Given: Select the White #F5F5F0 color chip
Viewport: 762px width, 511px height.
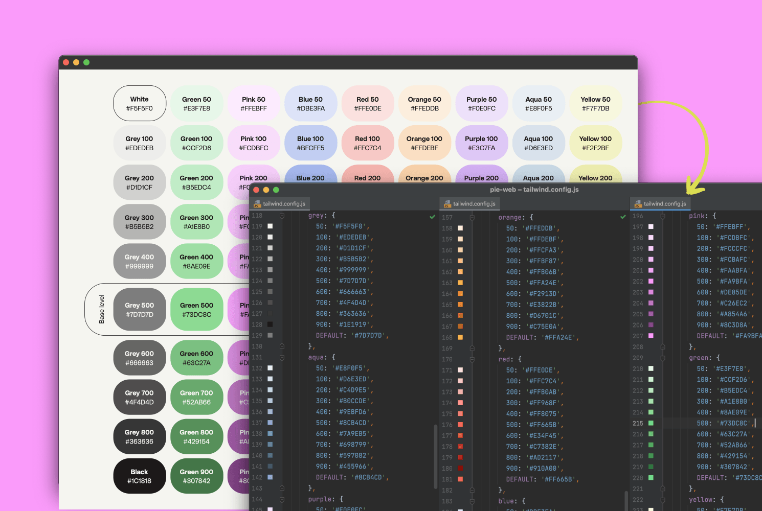Looking at the screenshot, I should coord(140,104).
